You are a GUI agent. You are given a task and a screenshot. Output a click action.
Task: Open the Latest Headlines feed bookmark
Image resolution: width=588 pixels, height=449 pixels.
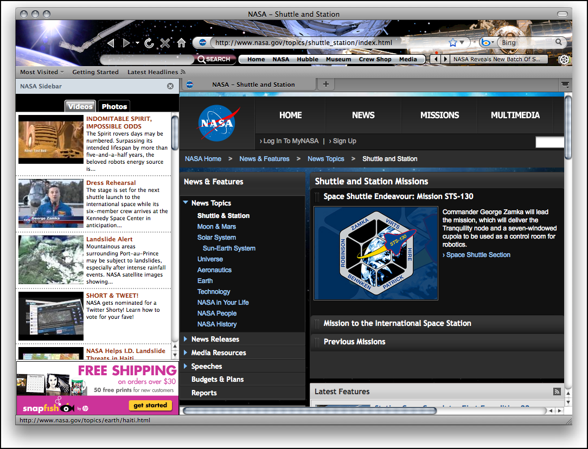156,72
